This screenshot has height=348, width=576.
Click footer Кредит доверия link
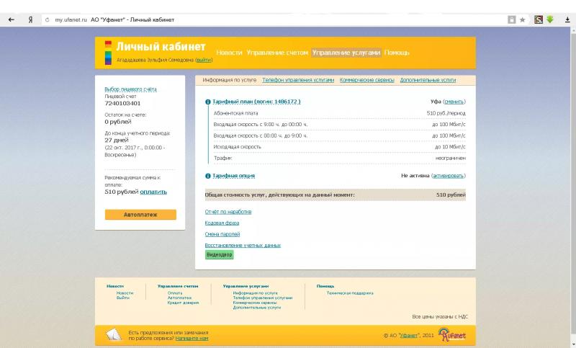coord(183,303)
